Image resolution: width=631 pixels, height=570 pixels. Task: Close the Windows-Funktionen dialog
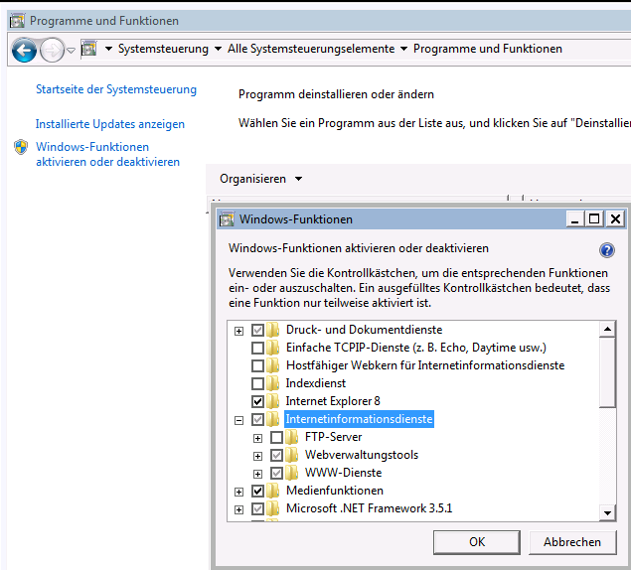(615, 219)
